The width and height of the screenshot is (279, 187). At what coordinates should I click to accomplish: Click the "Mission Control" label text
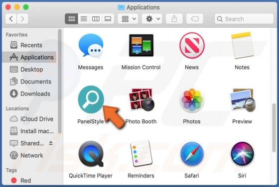click(x=141, y=67)
